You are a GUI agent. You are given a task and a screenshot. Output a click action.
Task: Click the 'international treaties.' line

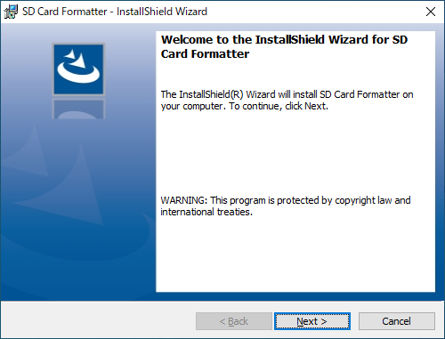click(206, 212)
